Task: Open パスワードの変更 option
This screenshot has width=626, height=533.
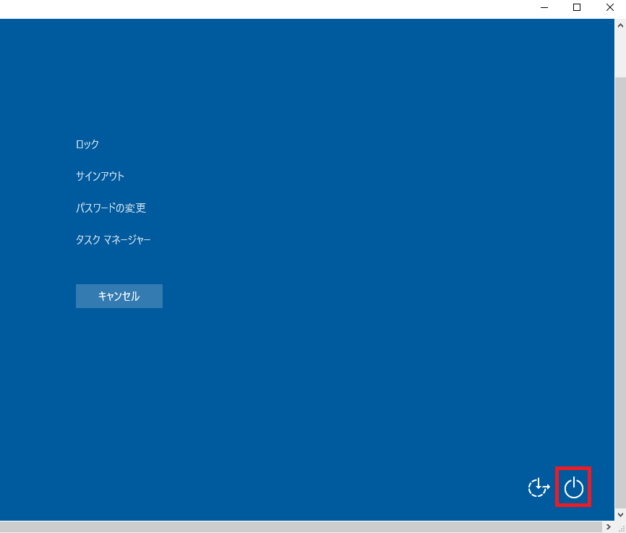Action: (111, 208)
